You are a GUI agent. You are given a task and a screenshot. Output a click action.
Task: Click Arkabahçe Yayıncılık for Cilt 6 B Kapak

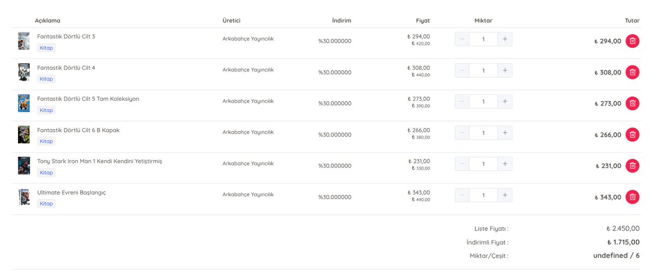point(248,132)
